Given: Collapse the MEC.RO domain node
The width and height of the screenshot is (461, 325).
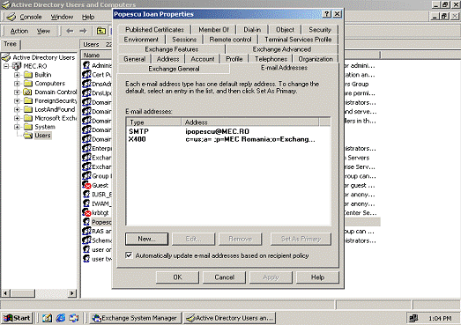Looking at the screenshot, I should pyautogui.click(x=6, y=66).
